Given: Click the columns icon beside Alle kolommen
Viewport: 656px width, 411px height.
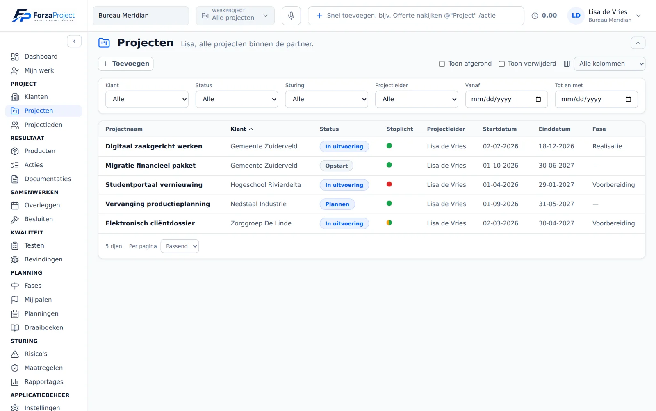Looking at the screenshot, I should pyautogui.click(x=567, y=64).
